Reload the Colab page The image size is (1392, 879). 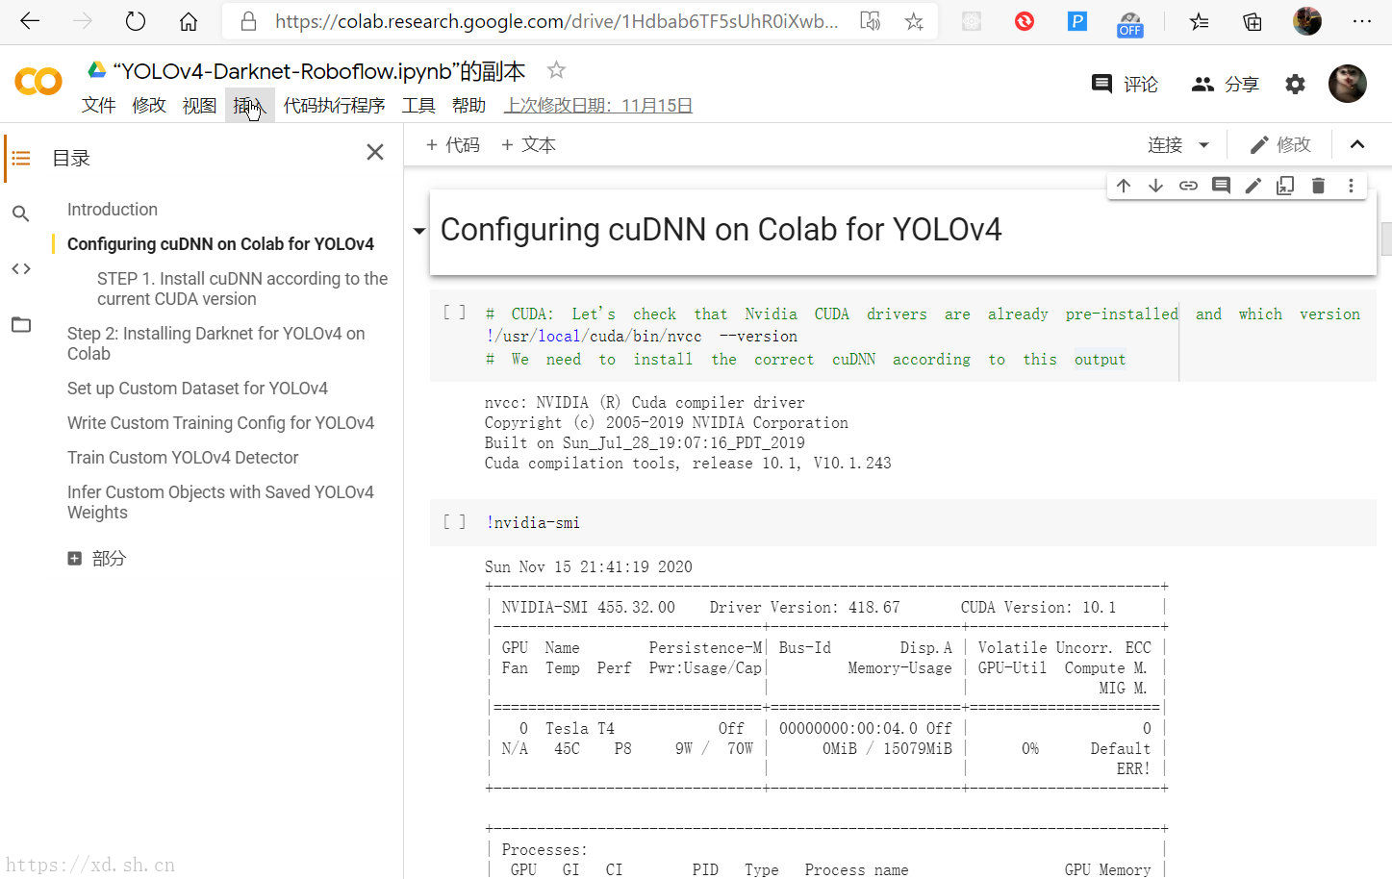tap(136, 21)
